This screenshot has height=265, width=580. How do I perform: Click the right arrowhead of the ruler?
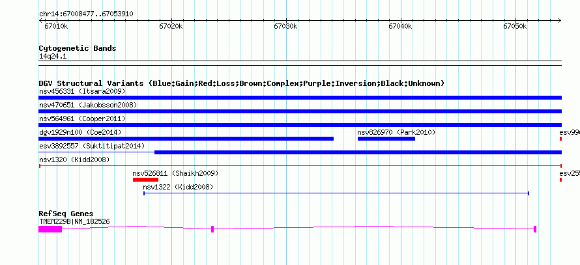pyautogui.click(x=560, y=21)
